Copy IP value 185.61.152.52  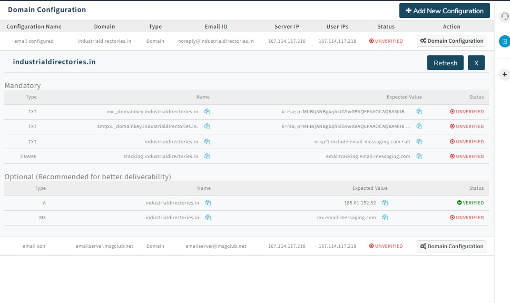pos(385,203)
